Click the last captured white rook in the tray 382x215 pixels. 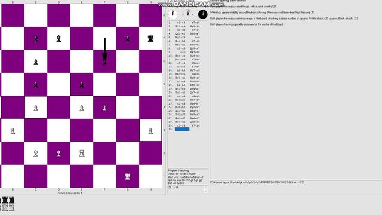[x=11, y=208]
